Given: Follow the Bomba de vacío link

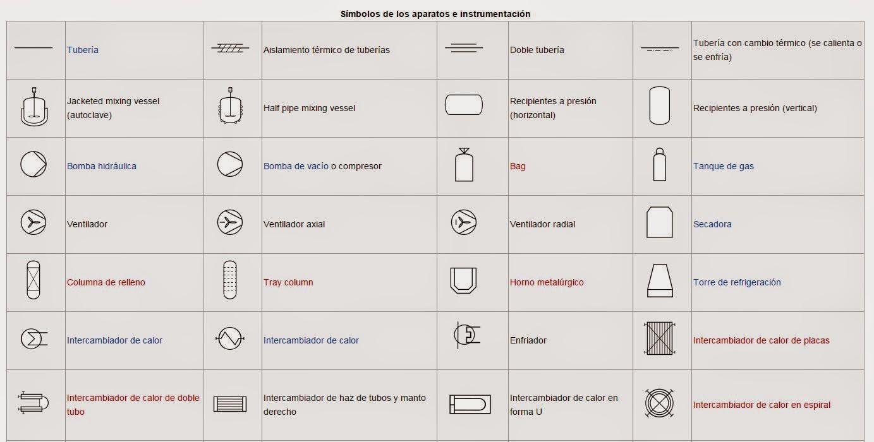Looking at the screenshot, I should coord(296,166).
